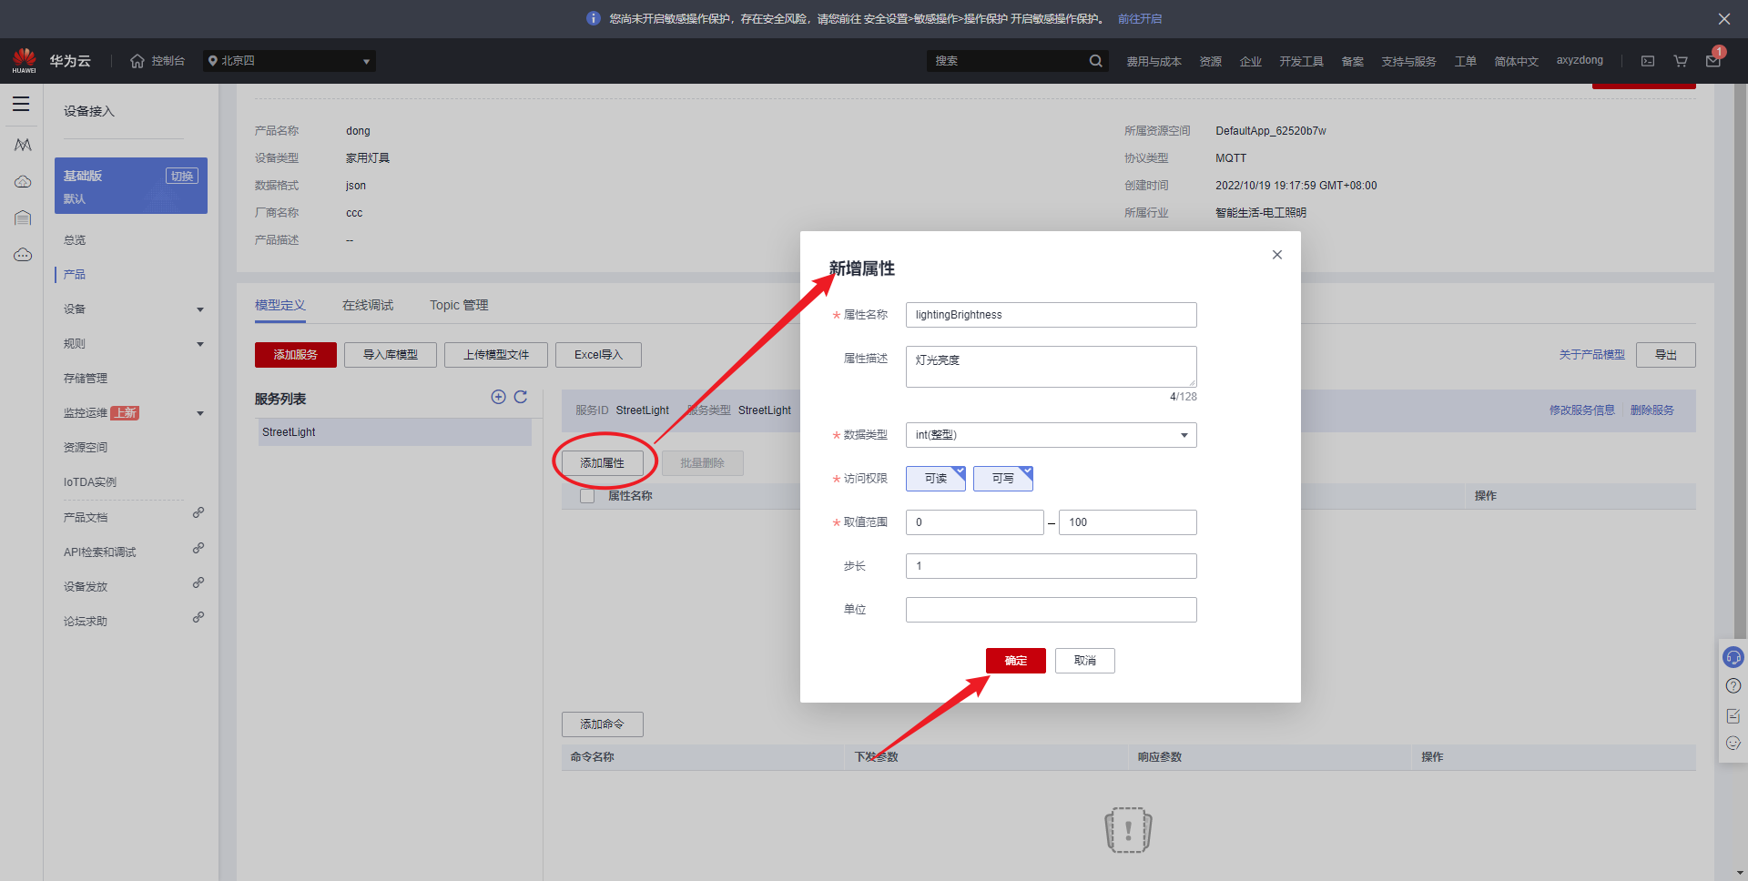Click the 确定 confirm button
This screenshot has height=881, width=1748.
1016,661
